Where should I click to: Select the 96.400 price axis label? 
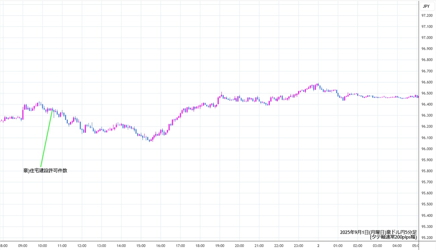pyautogui.click(x=427, y=104)
